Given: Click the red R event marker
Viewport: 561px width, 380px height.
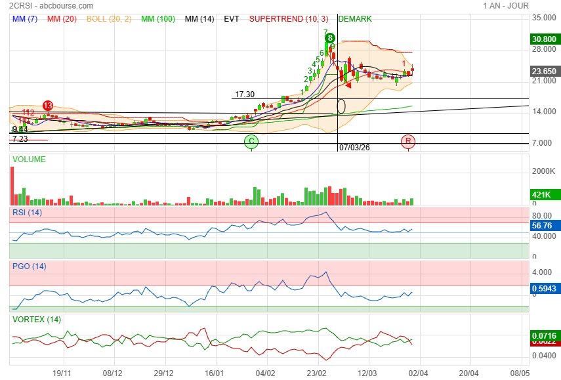Looking at the screenshot, I should point(408,141).
